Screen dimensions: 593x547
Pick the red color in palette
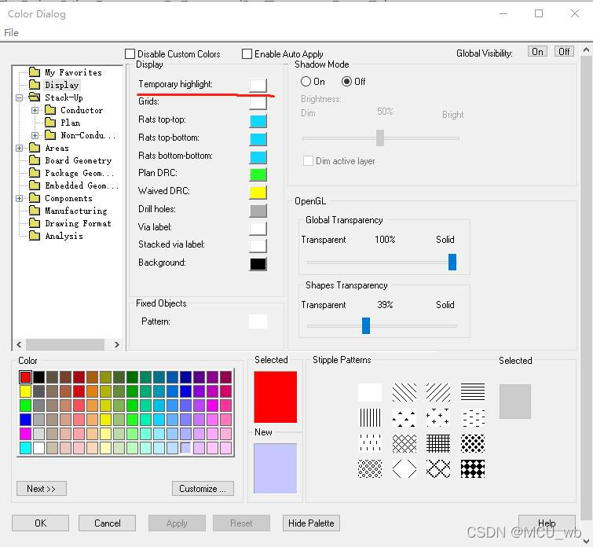[x=25, y=377]
